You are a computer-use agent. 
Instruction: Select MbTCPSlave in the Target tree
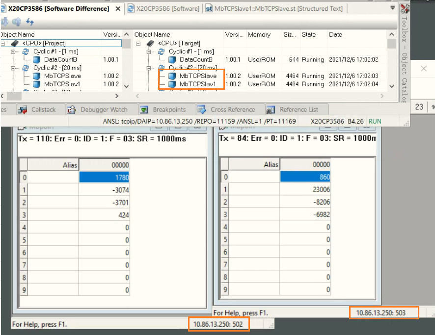(198, 76)
